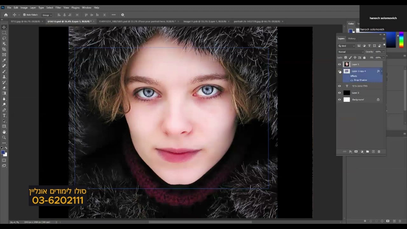407x229 pixels.
Task: Open the Layers panel options menu
Action: tap(384, 38)
